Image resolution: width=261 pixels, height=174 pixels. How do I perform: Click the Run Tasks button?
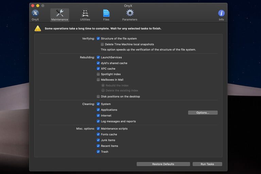pyautogui.click(x=207, y=164)
